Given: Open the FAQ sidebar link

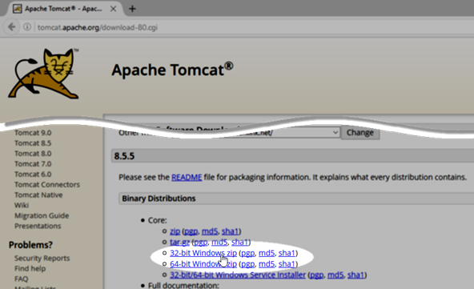Looking at the screenshot, I should tap(21, 279).
